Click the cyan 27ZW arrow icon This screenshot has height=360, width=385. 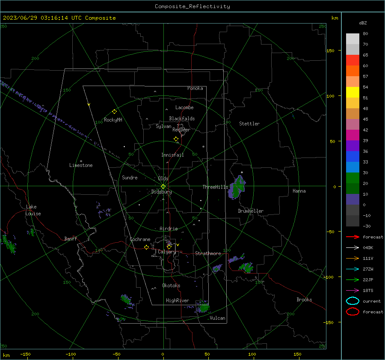(352, 269)
